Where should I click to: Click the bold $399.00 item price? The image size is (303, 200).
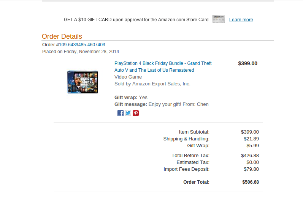(247, 63)
